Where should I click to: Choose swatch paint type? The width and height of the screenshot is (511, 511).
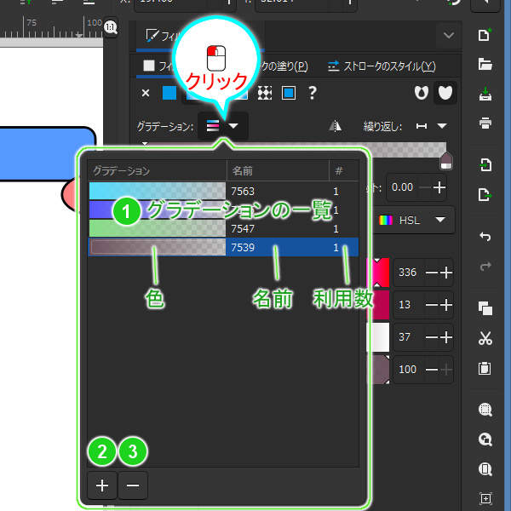pos(289,93)
